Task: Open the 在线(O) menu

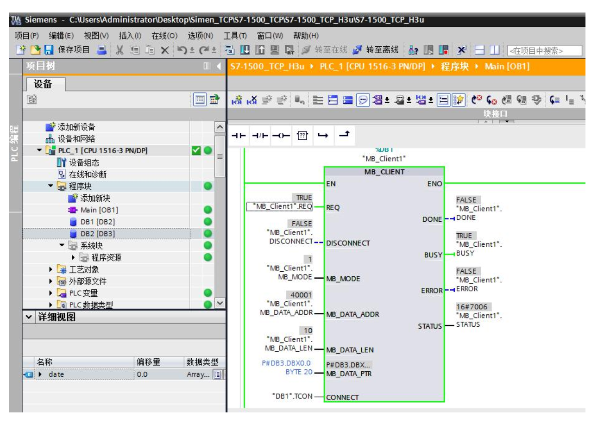Action: (164, 36)
